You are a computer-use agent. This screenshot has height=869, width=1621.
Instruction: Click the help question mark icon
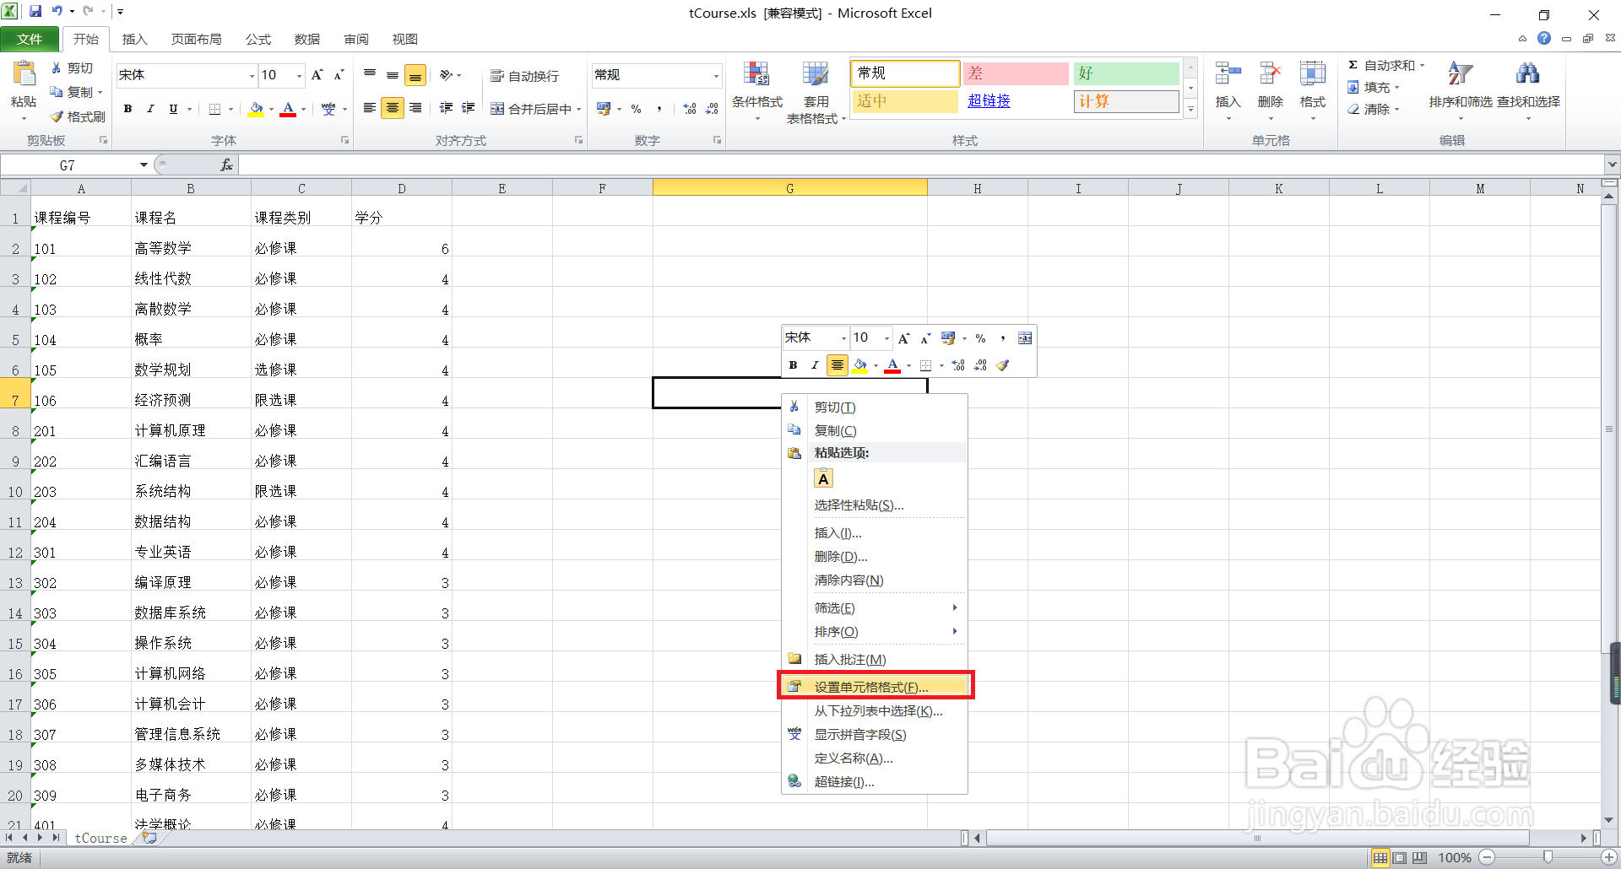(x=1544, y=39)
